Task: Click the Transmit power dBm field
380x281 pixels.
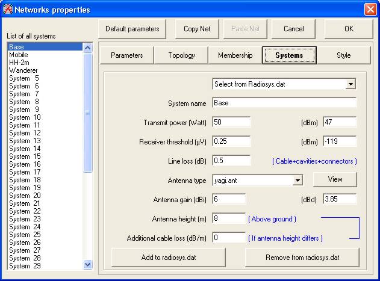Action: (x=340, y=122)
